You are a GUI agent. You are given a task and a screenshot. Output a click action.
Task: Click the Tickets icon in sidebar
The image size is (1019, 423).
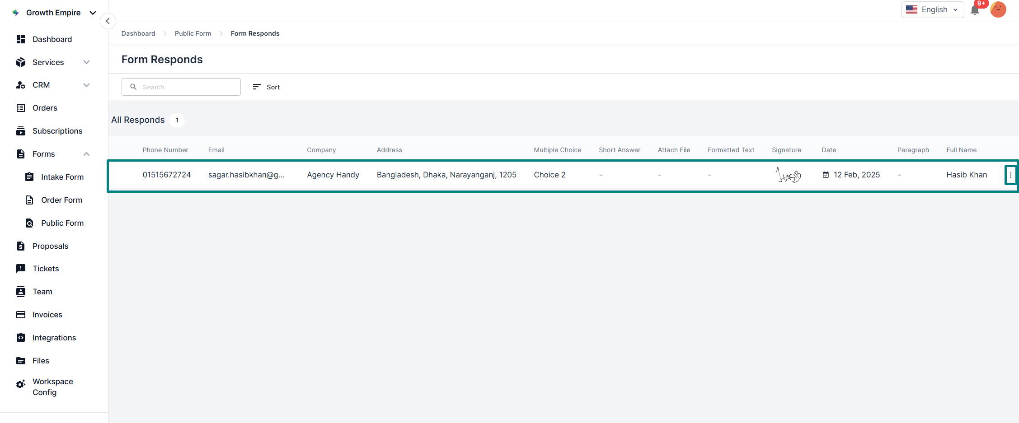pos(21,269)
